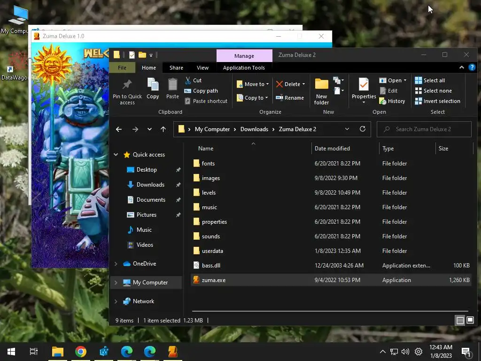This screenshot has height=361, width=481.
Task: Click Downloads in the address breadcrumb
Action: 254,129
